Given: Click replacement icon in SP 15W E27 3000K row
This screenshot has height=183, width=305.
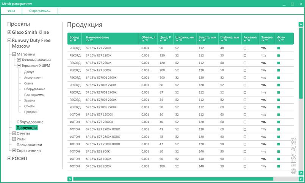Looking at the screenshot, I should (x=263, y=70).
